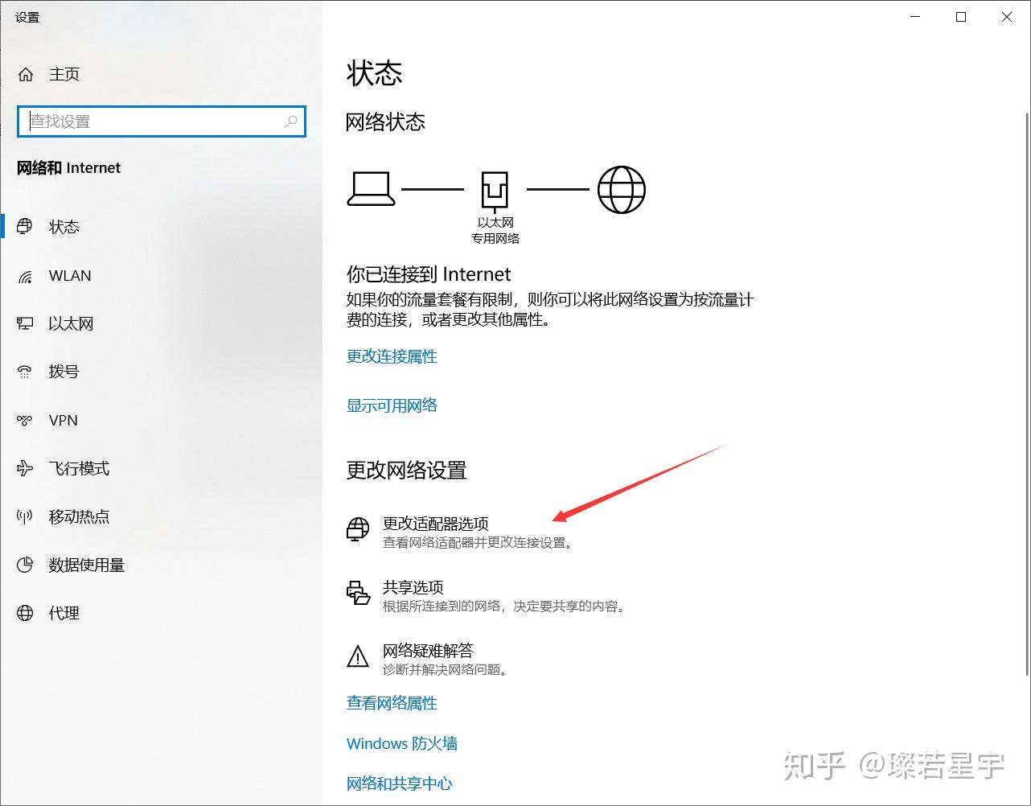The width and height of the screenshot is (1031, 806).
Task: Click the 诊断并解决网络问题 description text
Action: pyautogui.click(x=446, y=669)
